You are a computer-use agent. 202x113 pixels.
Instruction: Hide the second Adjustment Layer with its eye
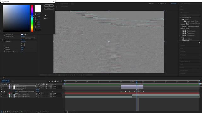[1, 88]
